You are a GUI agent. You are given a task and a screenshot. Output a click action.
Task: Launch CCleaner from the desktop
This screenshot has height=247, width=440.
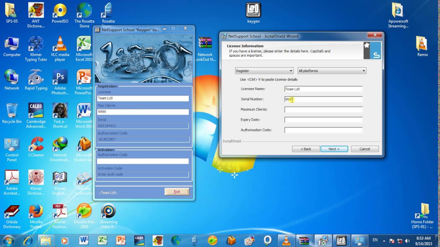[36, 147]
